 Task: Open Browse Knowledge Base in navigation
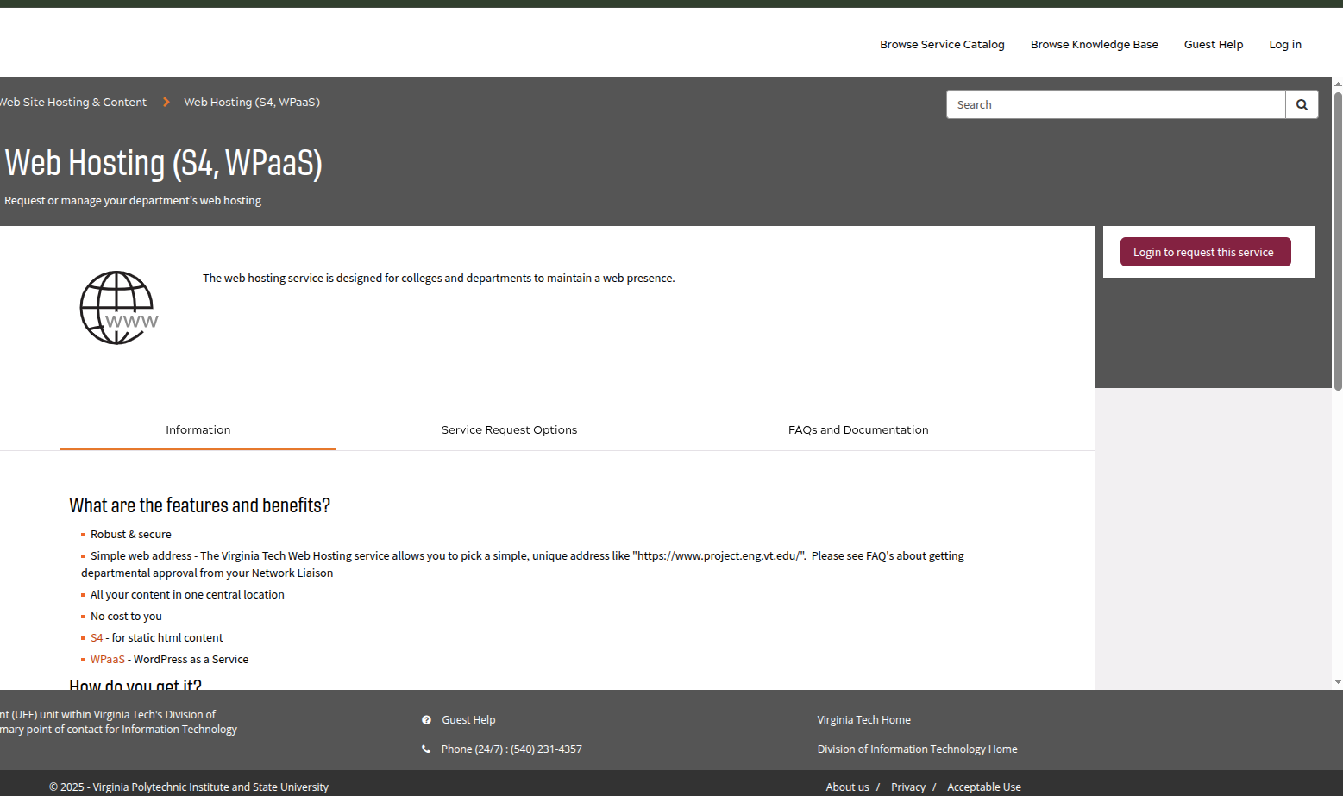click(x=1094, y=45)
